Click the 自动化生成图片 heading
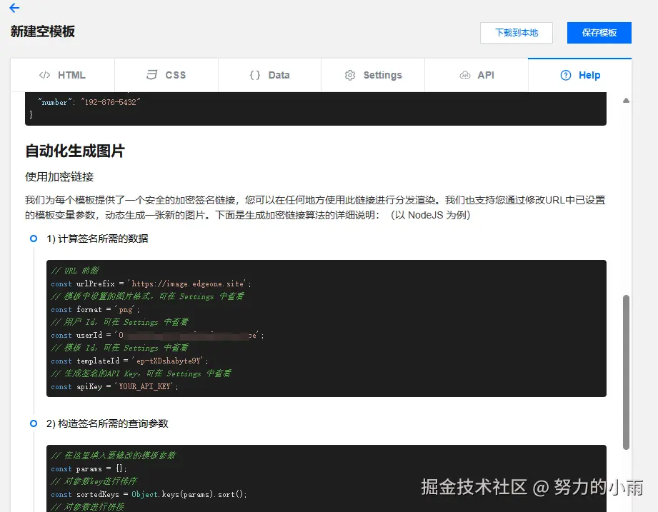Viewport: 658px width, 512px height. pyautogui.click(x=75, y=151)
